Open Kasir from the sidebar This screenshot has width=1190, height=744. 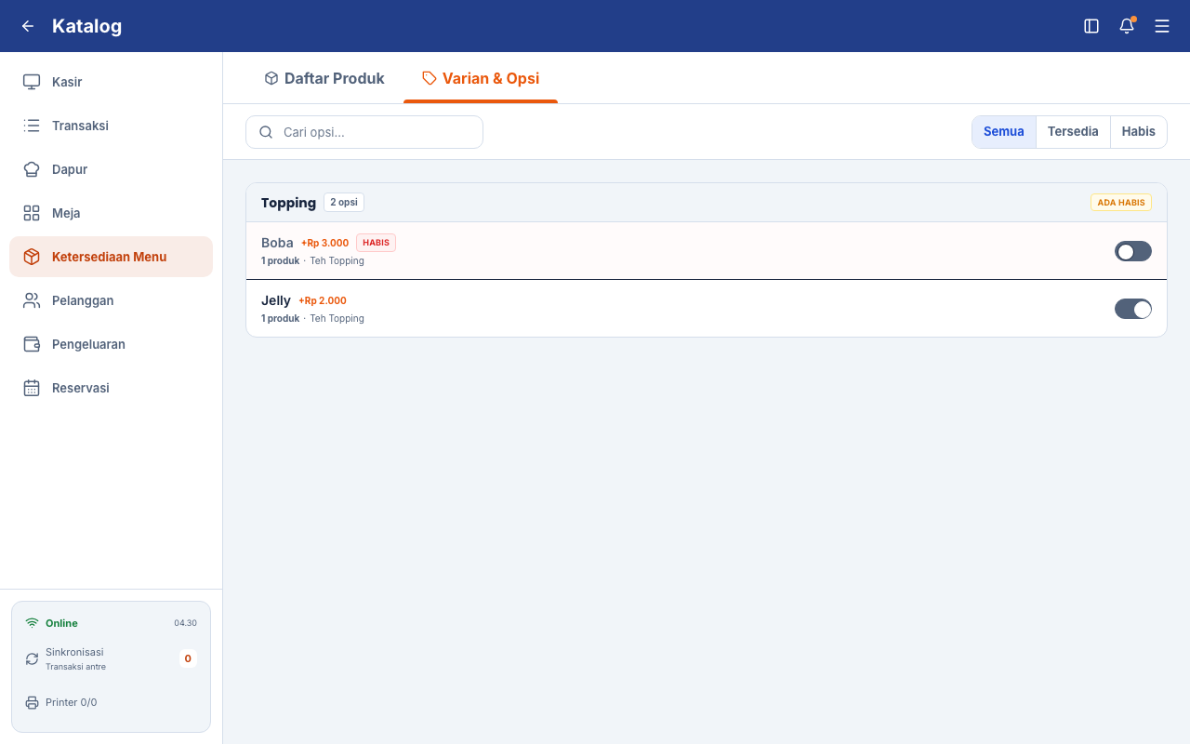[111, 82]
